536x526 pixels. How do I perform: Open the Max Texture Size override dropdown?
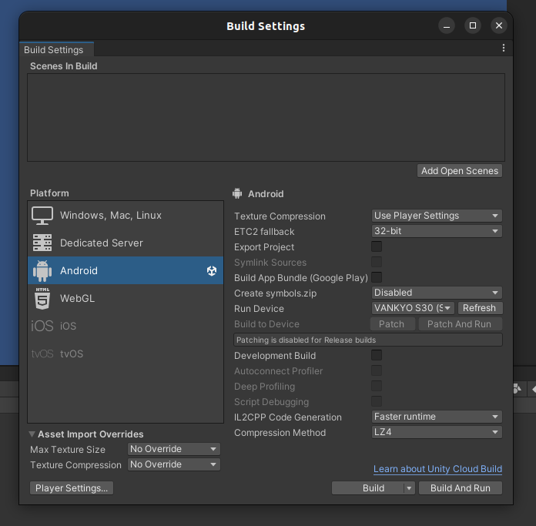tap(173, 449)
